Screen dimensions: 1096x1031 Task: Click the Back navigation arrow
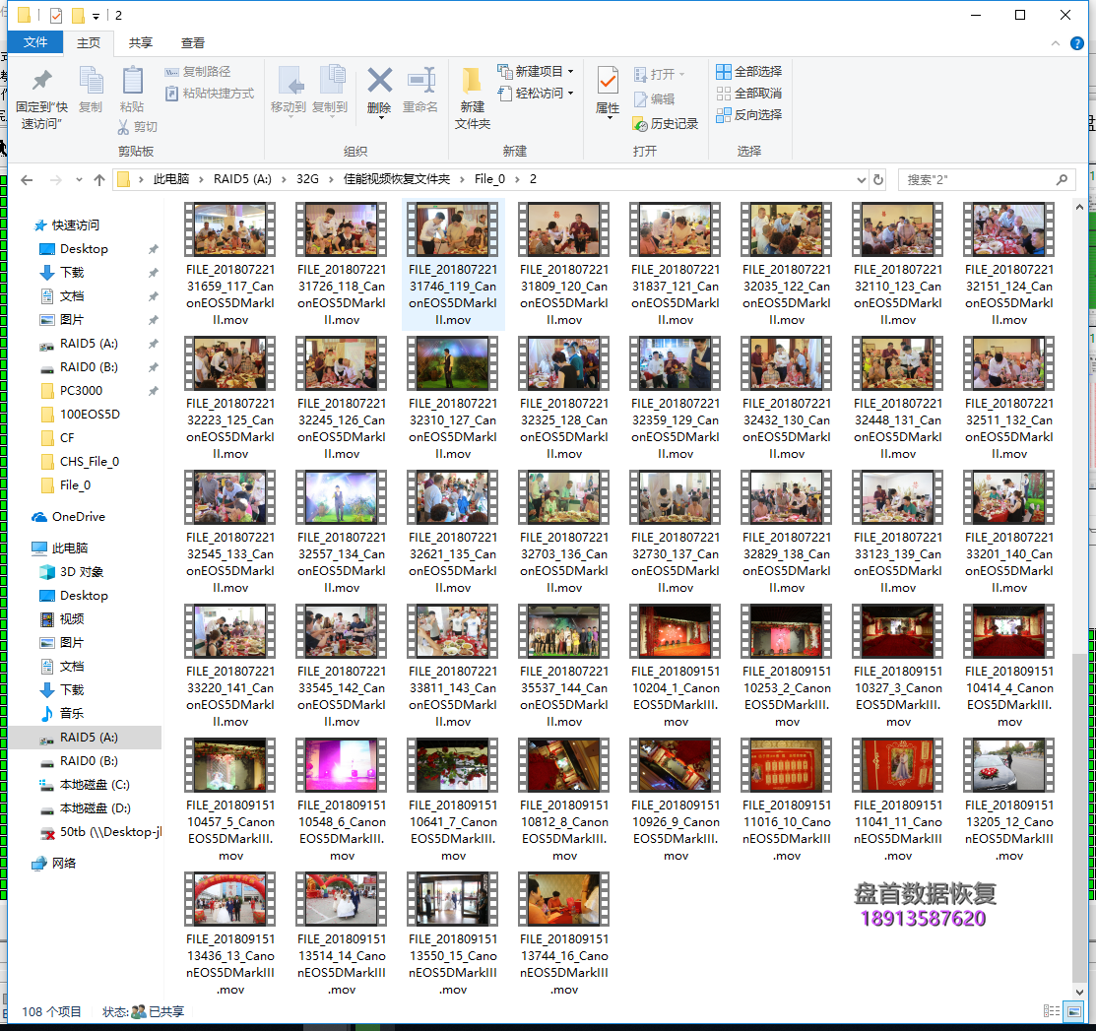coord(28,179)
